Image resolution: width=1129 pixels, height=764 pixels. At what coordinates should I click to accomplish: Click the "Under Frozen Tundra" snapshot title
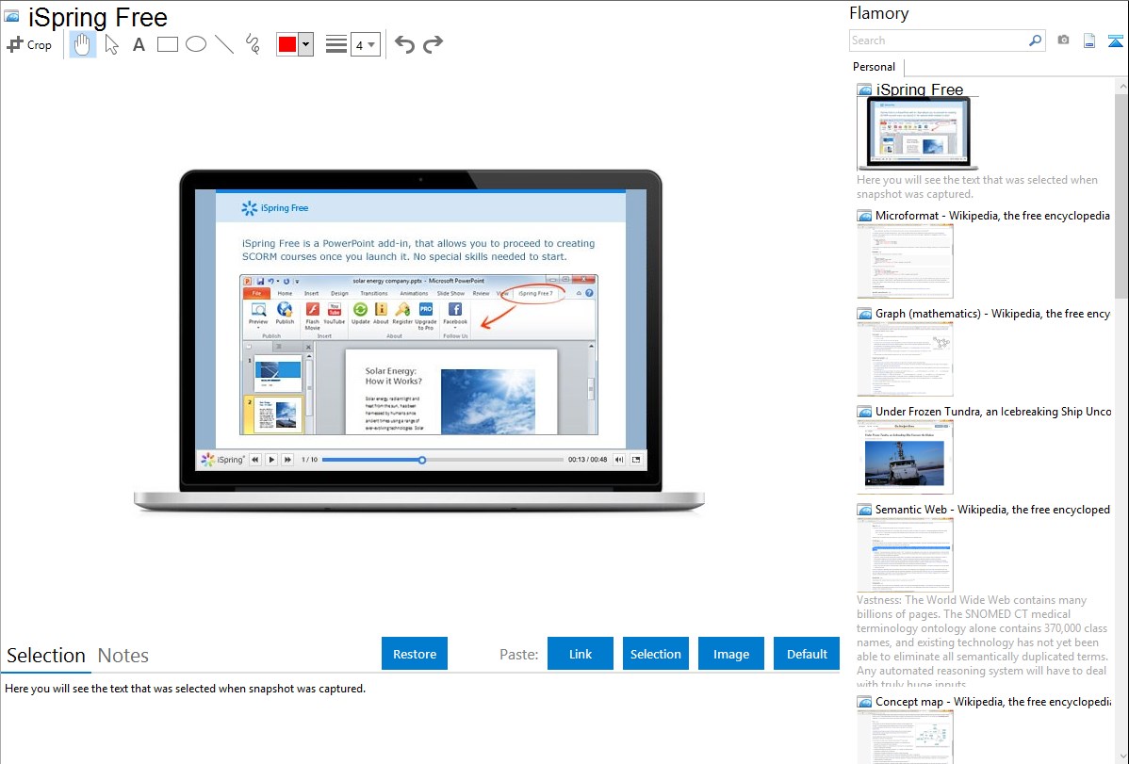(993, 411)
